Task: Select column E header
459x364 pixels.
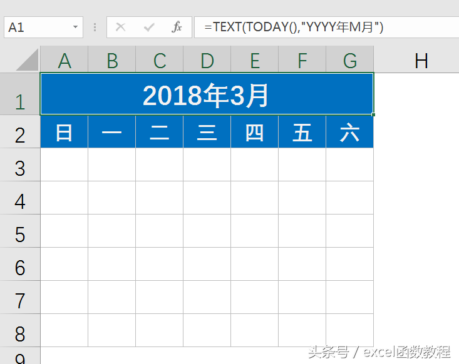Action: [255, 59]
